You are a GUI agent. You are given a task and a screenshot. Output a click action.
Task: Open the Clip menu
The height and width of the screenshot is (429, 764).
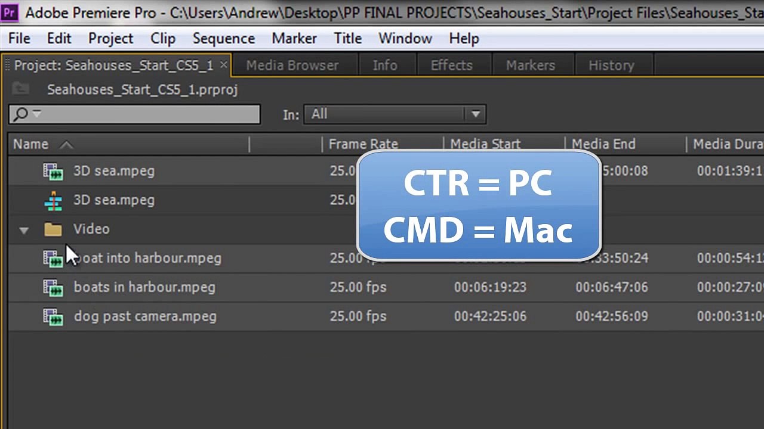(x=163, y=38)
